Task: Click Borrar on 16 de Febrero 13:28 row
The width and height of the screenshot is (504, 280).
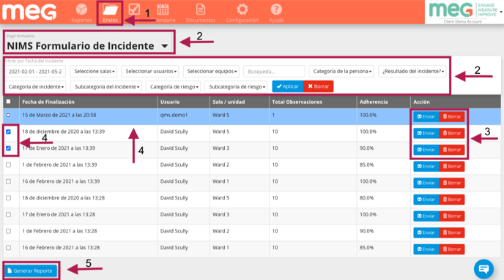Action: pos(451,249)
